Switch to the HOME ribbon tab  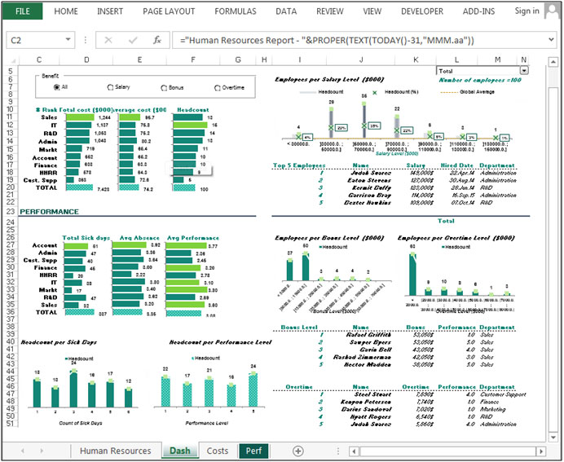click(x=66, y=11)
